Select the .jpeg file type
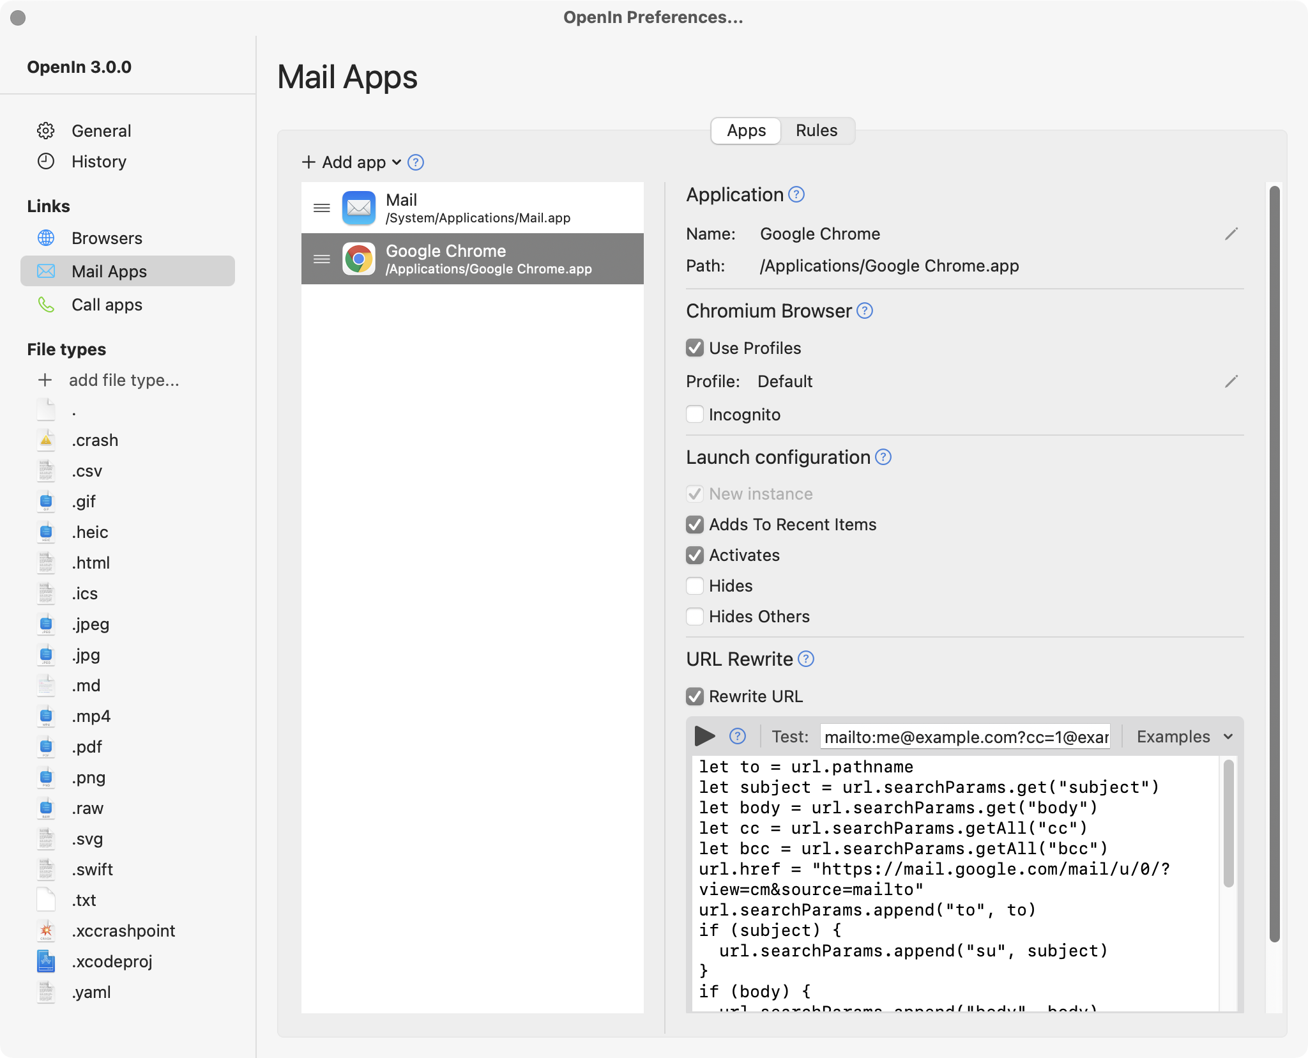 point(90,624)
